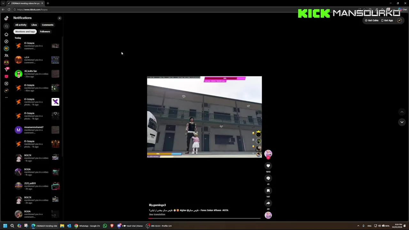The width and height of the screenshot is (409, 230).
Task: Open the ZIZO_edit111 notification
Action: 37,186
